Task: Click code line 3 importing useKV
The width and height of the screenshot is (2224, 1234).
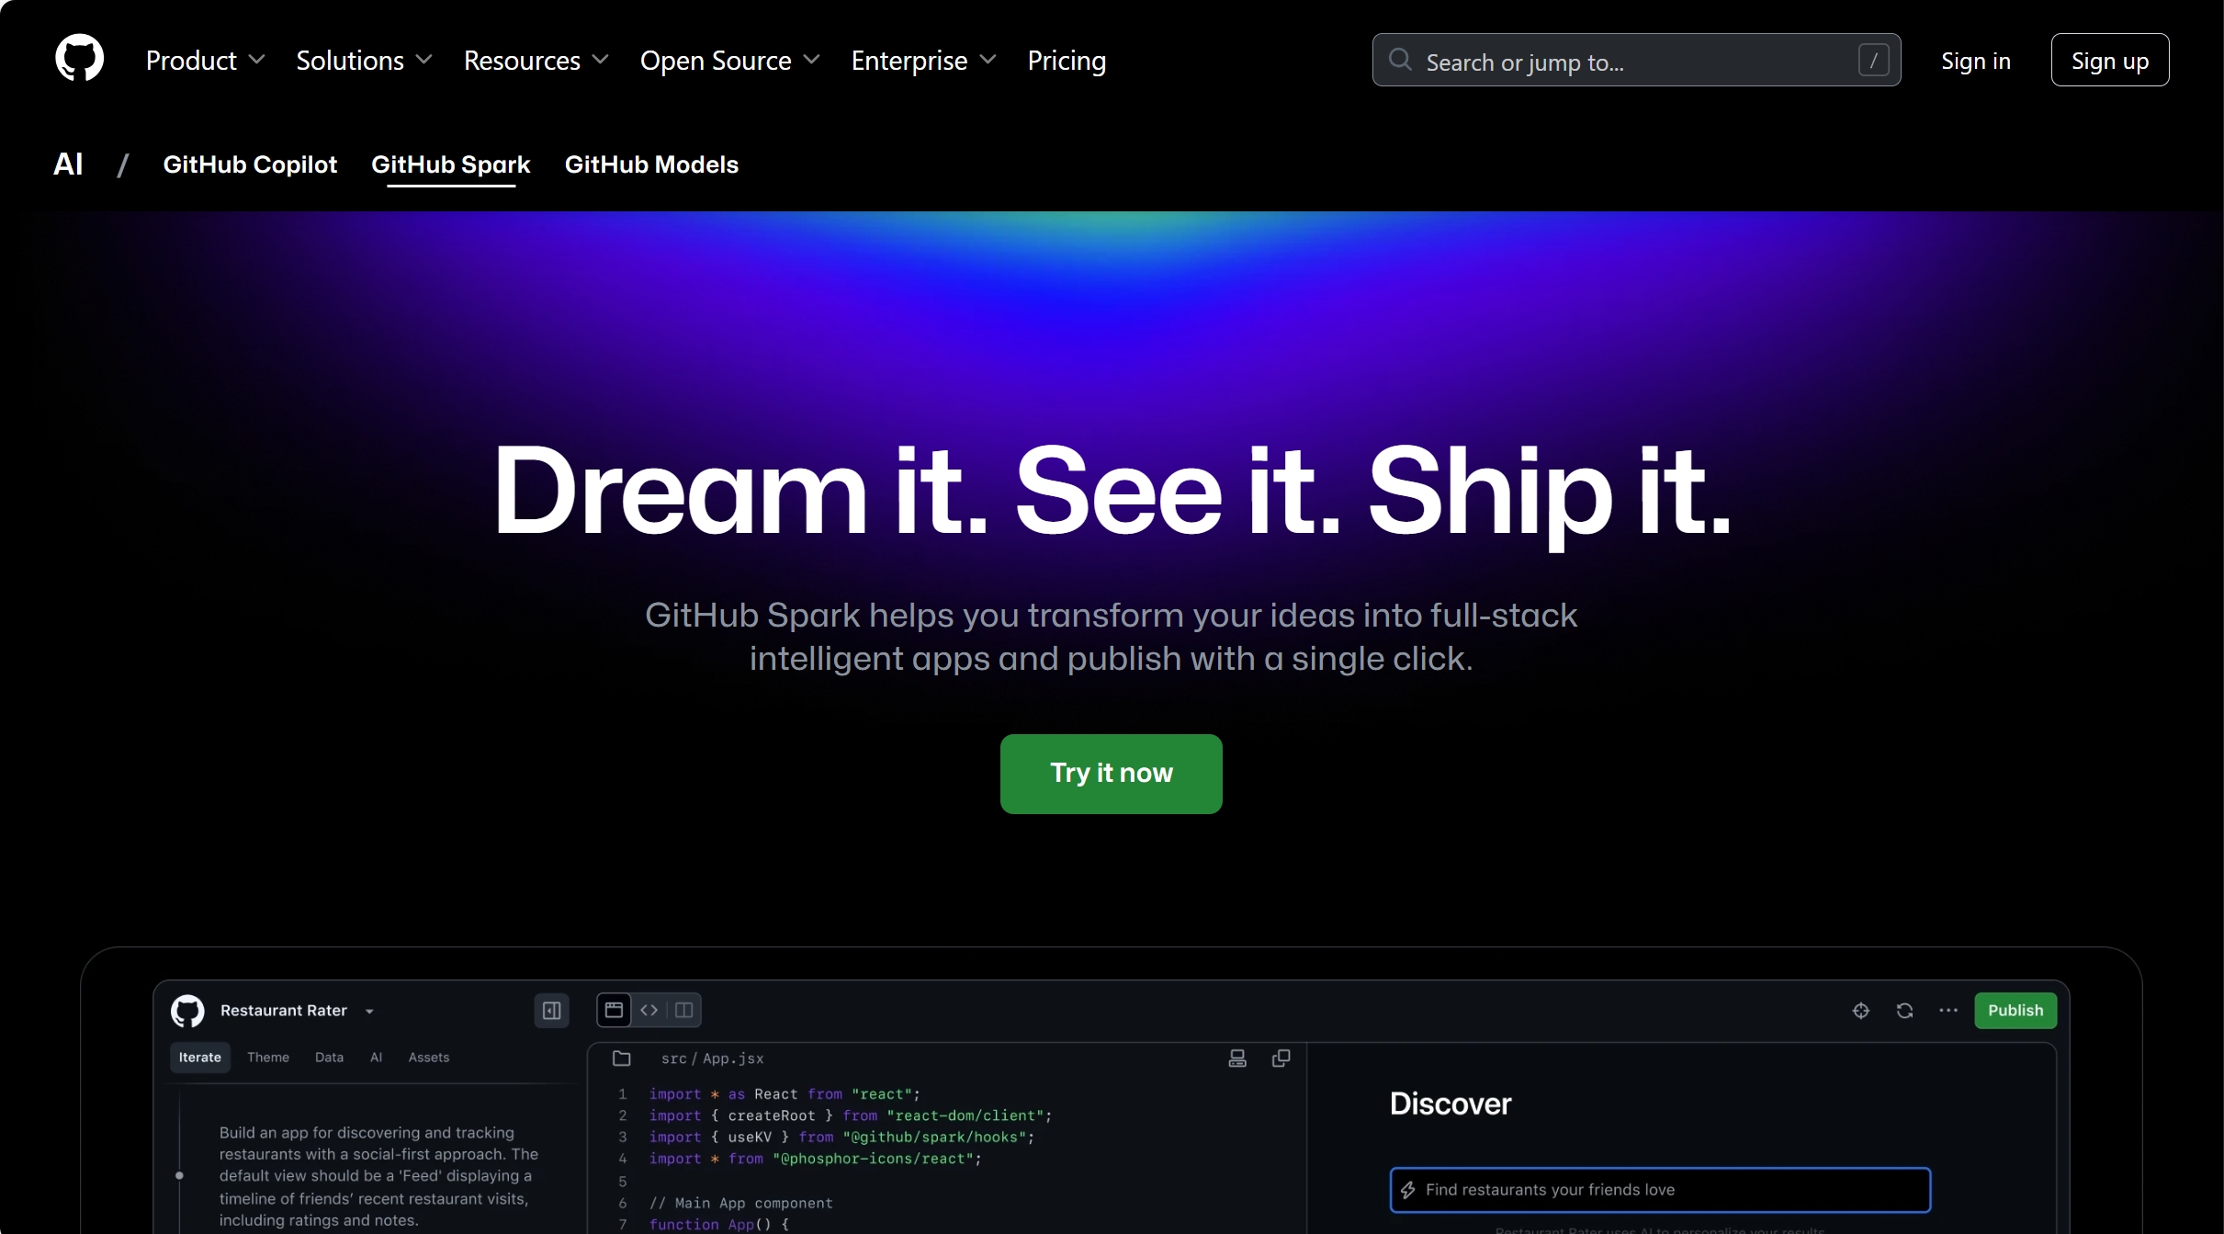Action: (x=841, y=1138)
